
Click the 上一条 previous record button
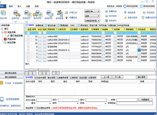click(x=106, y=77)
